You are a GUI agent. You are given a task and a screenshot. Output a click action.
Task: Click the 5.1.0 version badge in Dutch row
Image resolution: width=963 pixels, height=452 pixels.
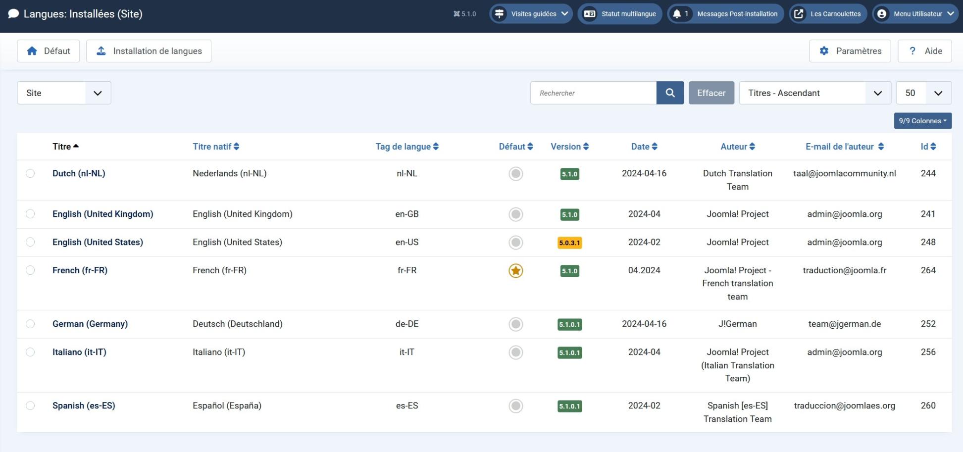(x=569, y=174)
